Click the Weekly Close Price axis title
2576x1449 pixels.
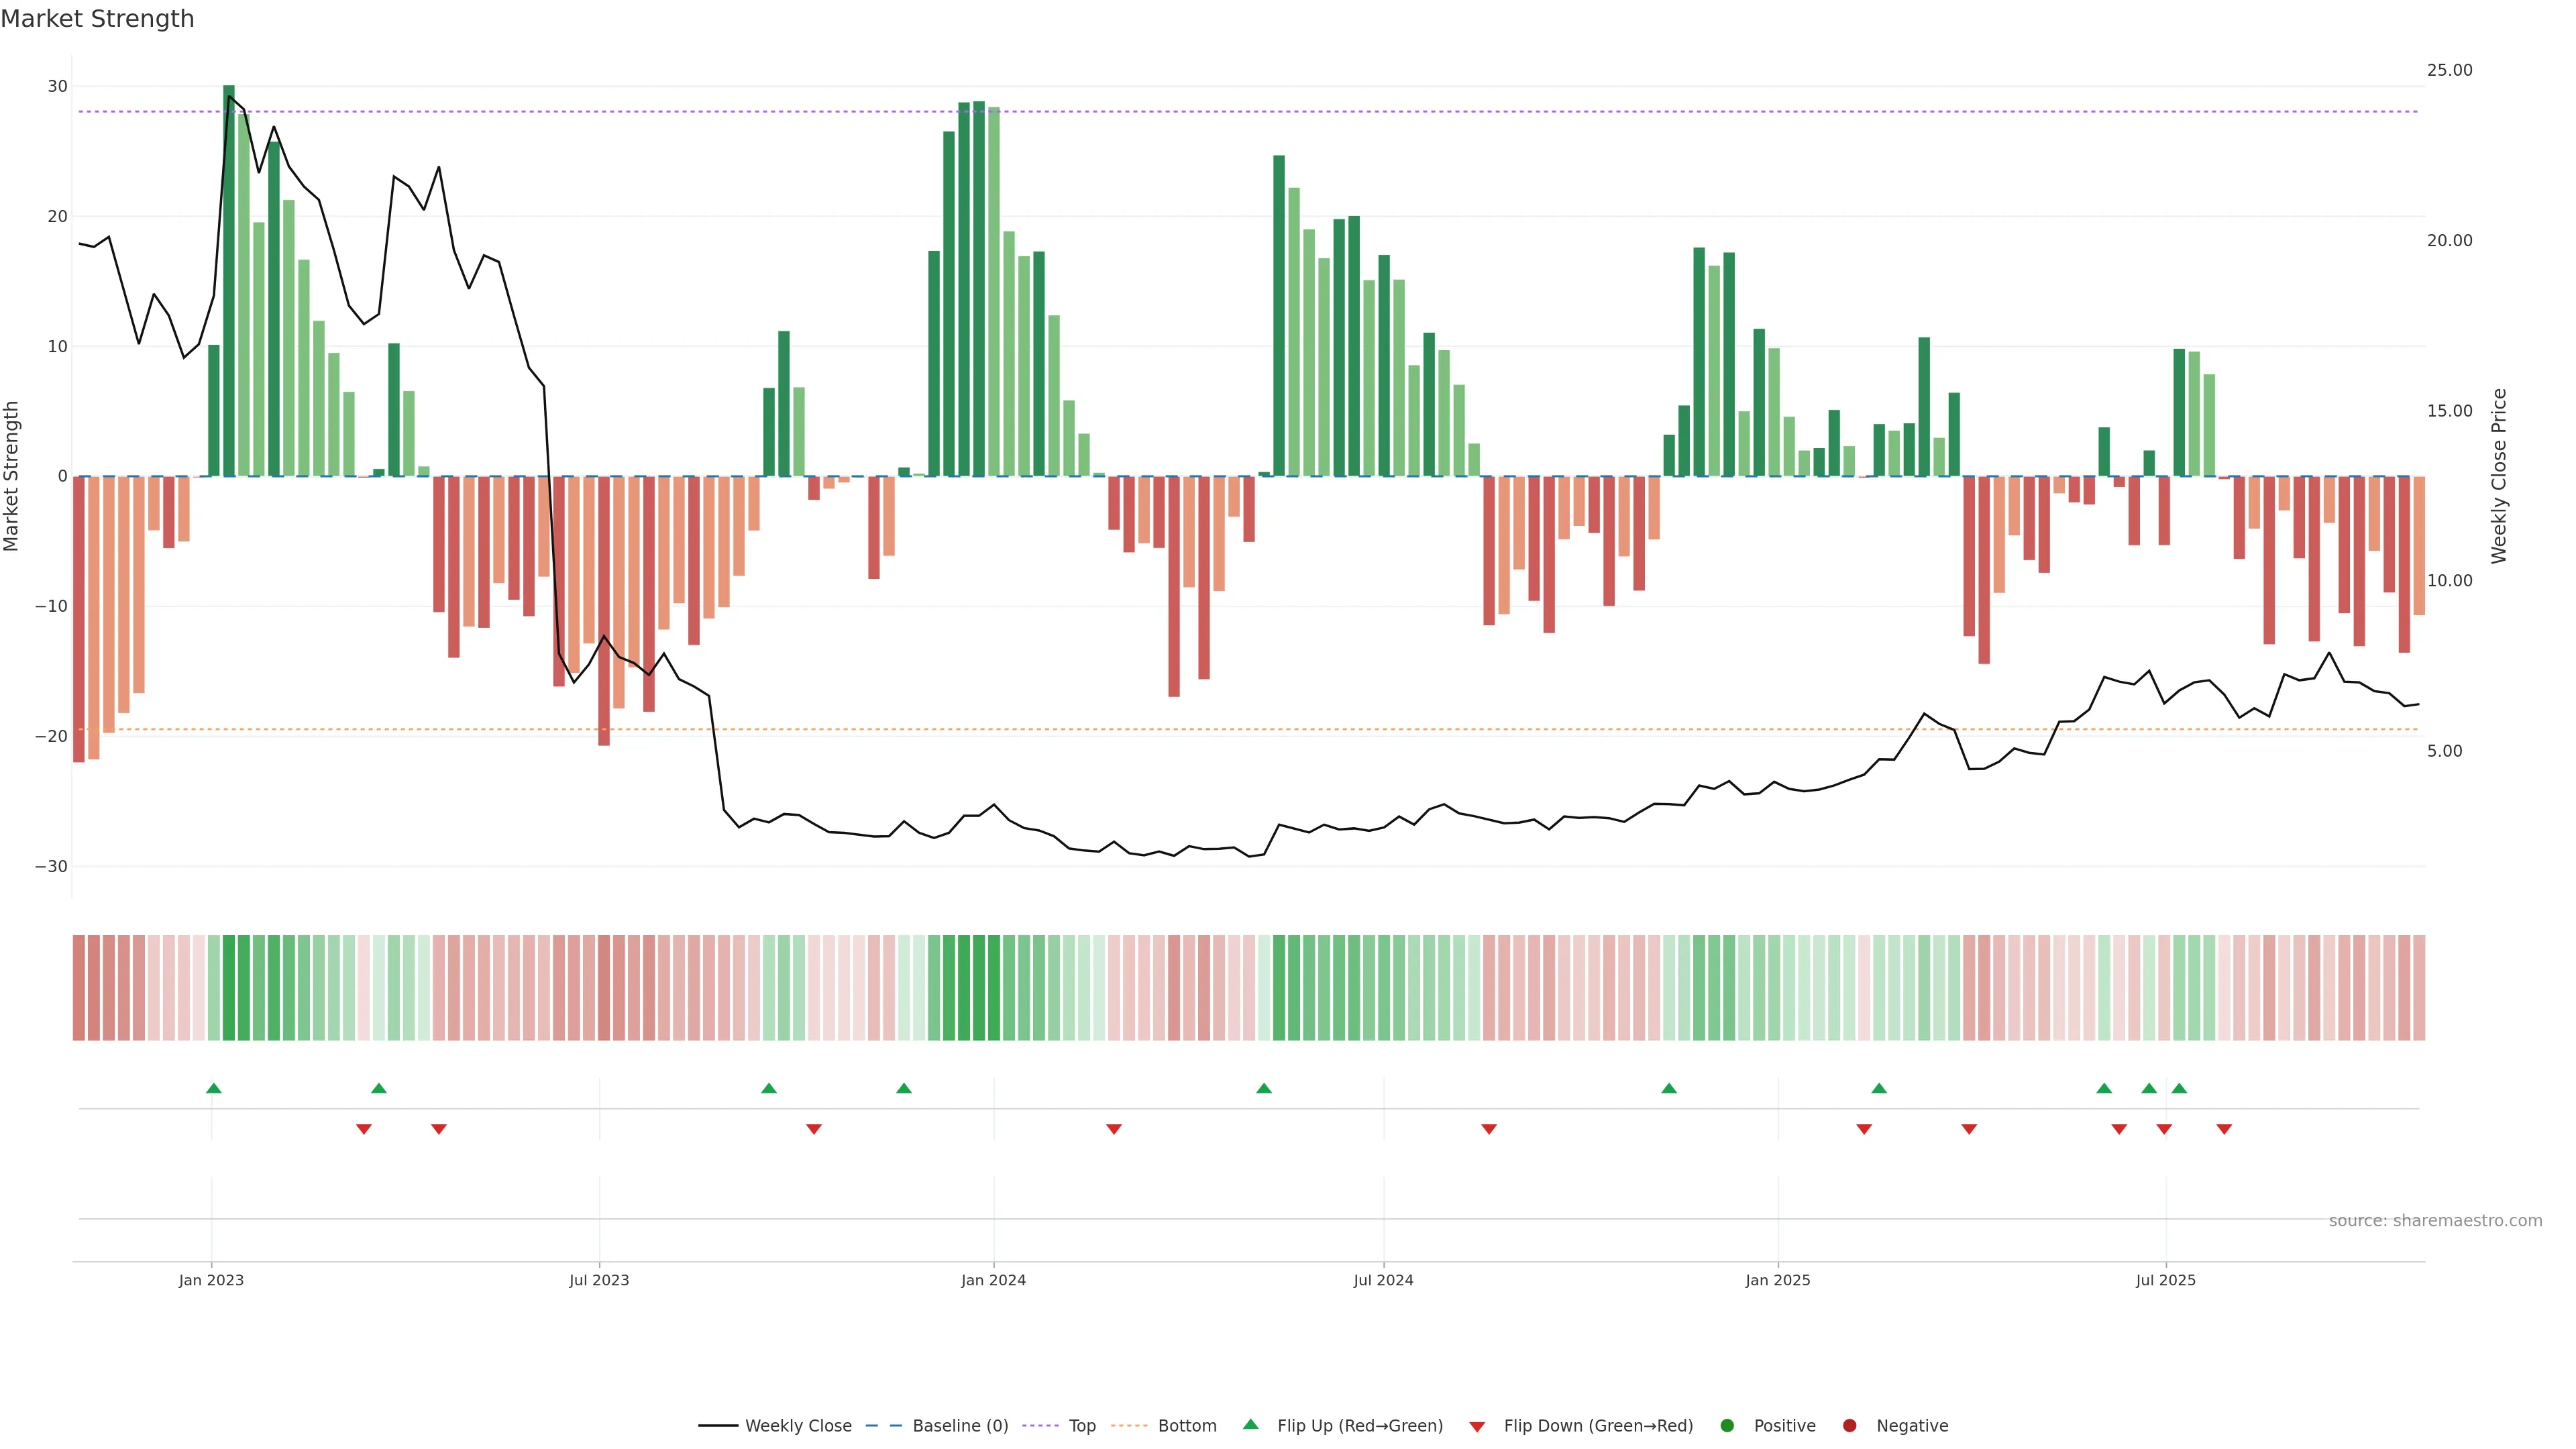click(x=2499, y=476)
